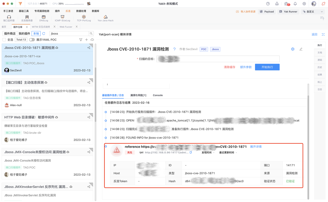The width and height of the screenshot is (328, 202).
Task: Click the cloud upload icon above plugin list
Action: [92, 40]
